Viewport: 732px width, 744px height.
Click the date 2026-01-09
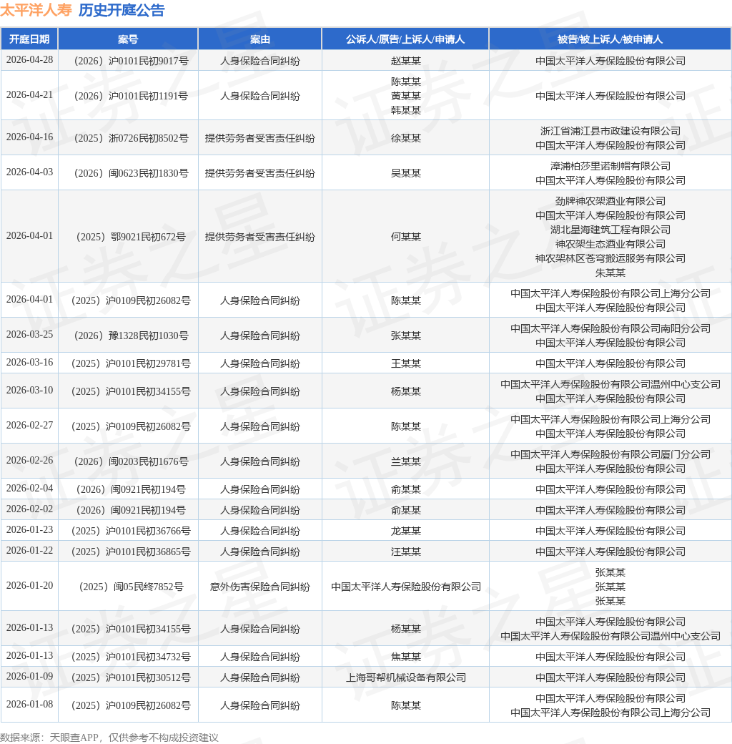pos(29,677)
